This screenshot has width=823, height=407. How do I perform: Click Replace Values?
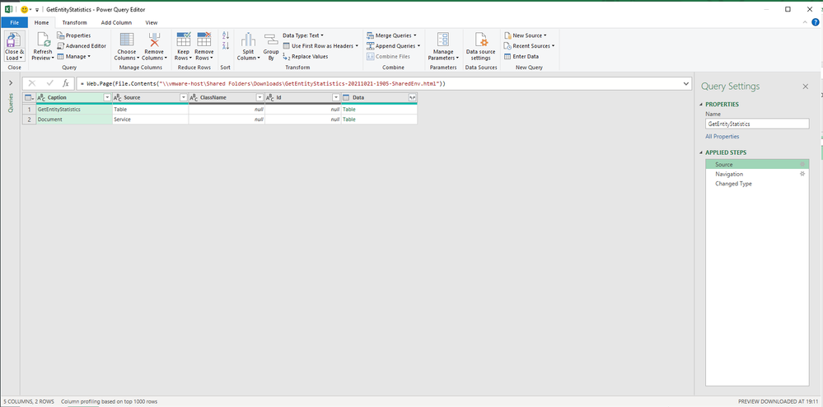pyautogui.click(x=306, y=56)
